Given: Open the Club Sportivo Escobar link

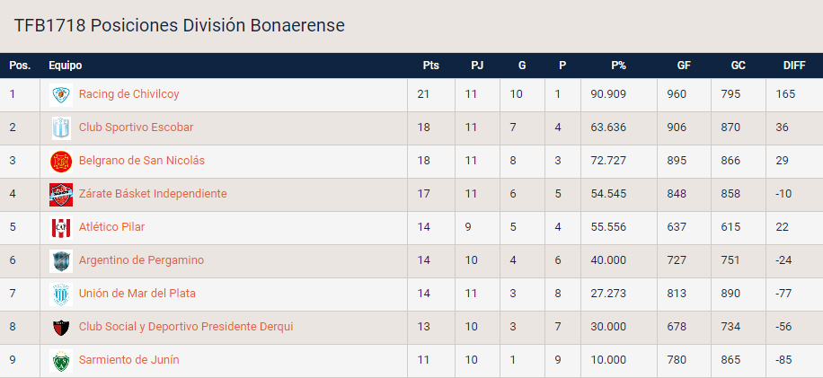Looking at the screenshot, I should 136,127.
